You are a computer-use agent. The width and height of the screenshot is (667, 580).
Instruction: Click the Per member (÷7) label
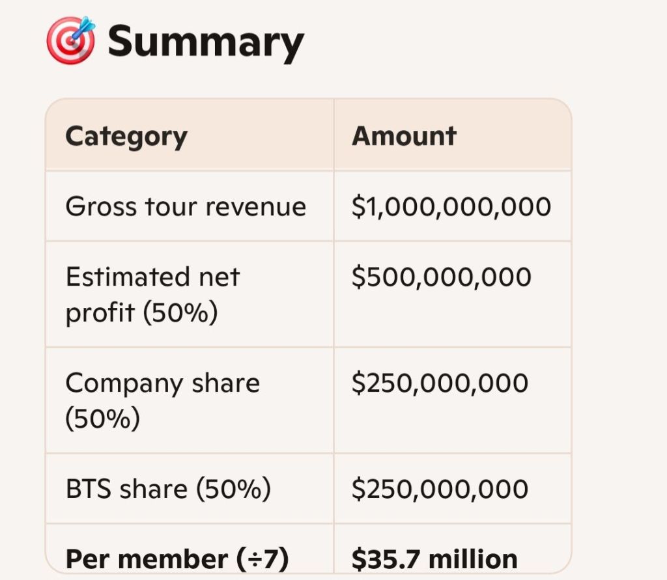(x=177, y=559)
